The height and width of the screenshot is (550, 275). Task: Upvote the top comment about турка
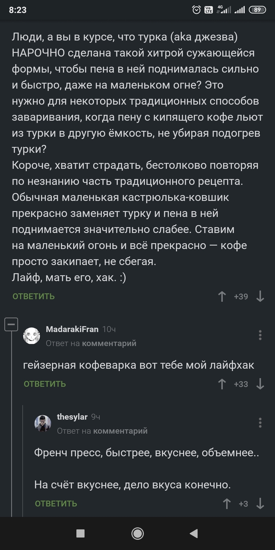click(222, 296)
